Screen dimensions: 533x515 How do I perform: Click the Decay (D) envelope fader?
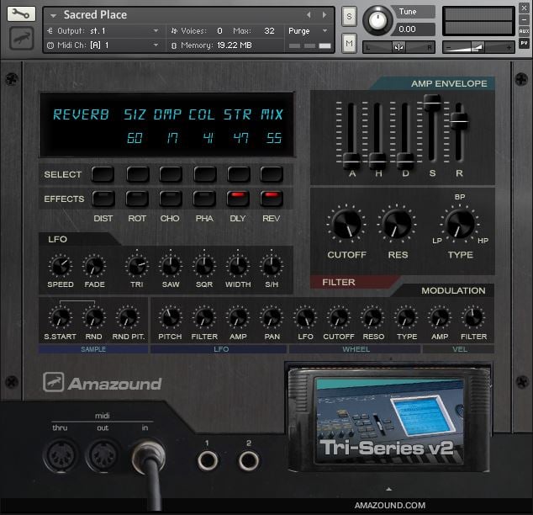click(405, 160)
